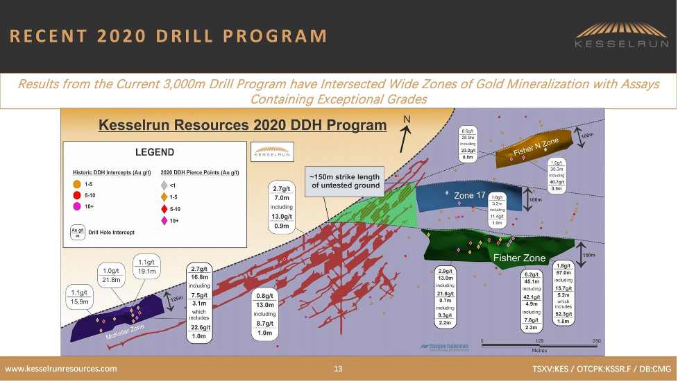Click the Zone 17 label
This screenshot has width=678, height=382.
pos(470,196)
